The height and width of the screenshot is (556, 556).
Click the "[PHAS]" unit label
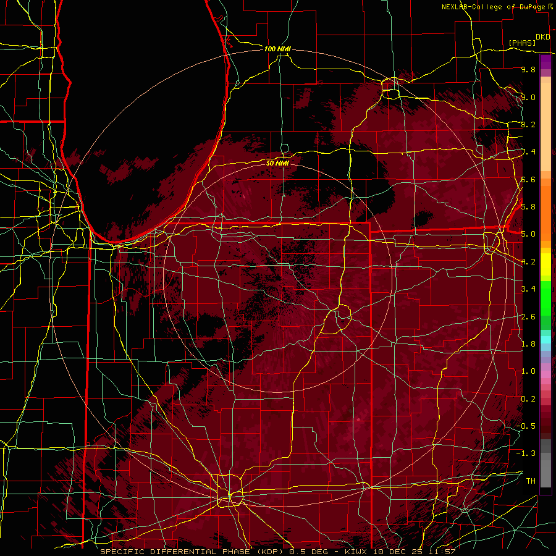(x=522, y=43)
